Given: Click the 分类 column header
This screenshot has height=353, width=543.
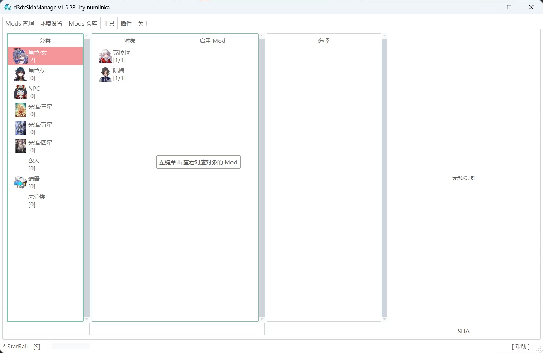Looking at the screenshot, I should pyautogui.click(x=45, y=41).
